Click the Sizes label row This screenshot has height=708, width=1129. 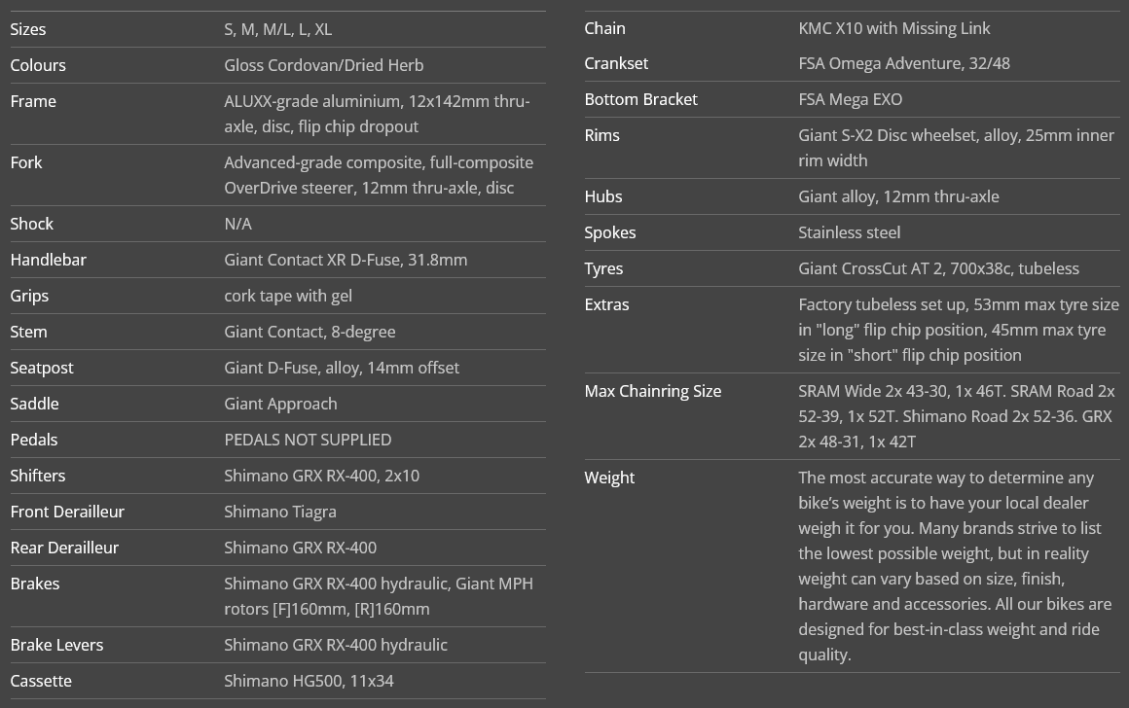pyautogui.click(x=278, y=29)
